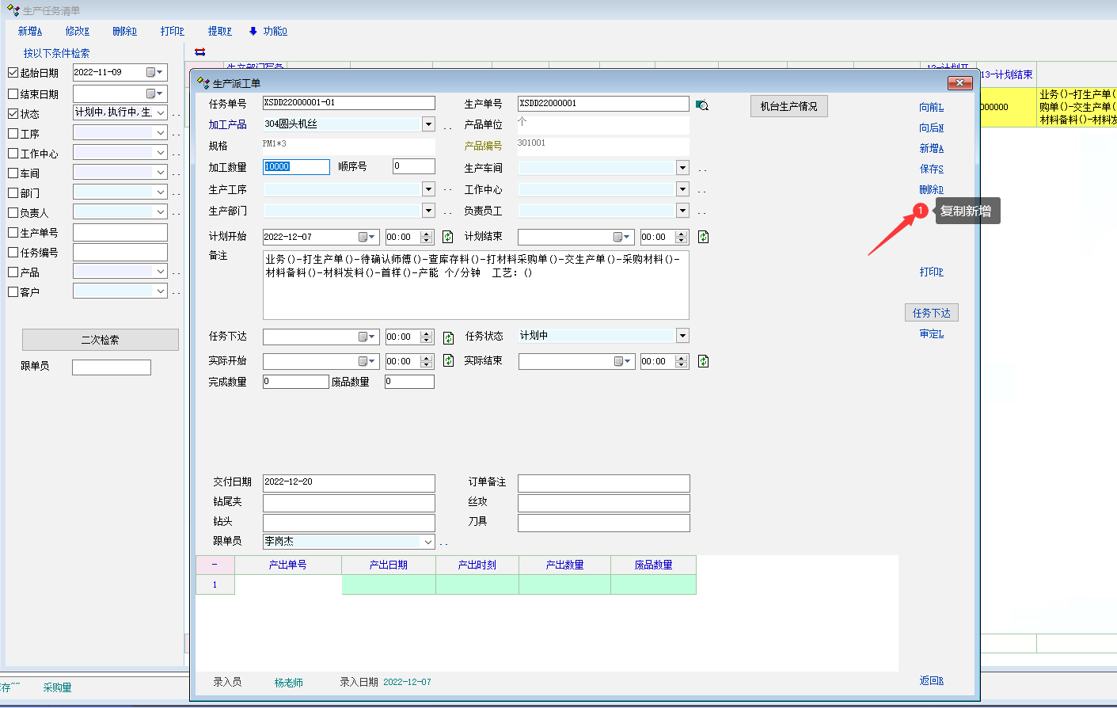This screenshot has height=708, width=1117.
Task: Enable the 结束日期 filter checkbox
Action: point(13,94)
